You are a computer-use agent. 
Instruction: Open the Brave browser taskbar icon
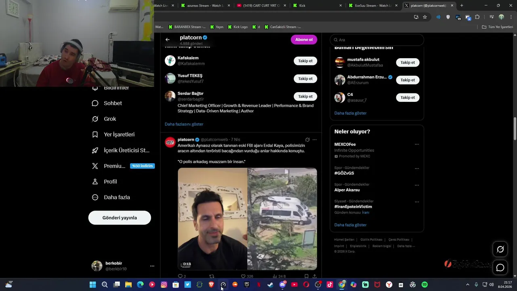(x=211, y=285)
